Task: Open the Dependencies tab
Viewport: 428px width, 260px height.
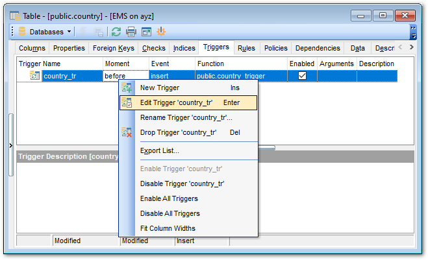Action: tap(317, 48)
